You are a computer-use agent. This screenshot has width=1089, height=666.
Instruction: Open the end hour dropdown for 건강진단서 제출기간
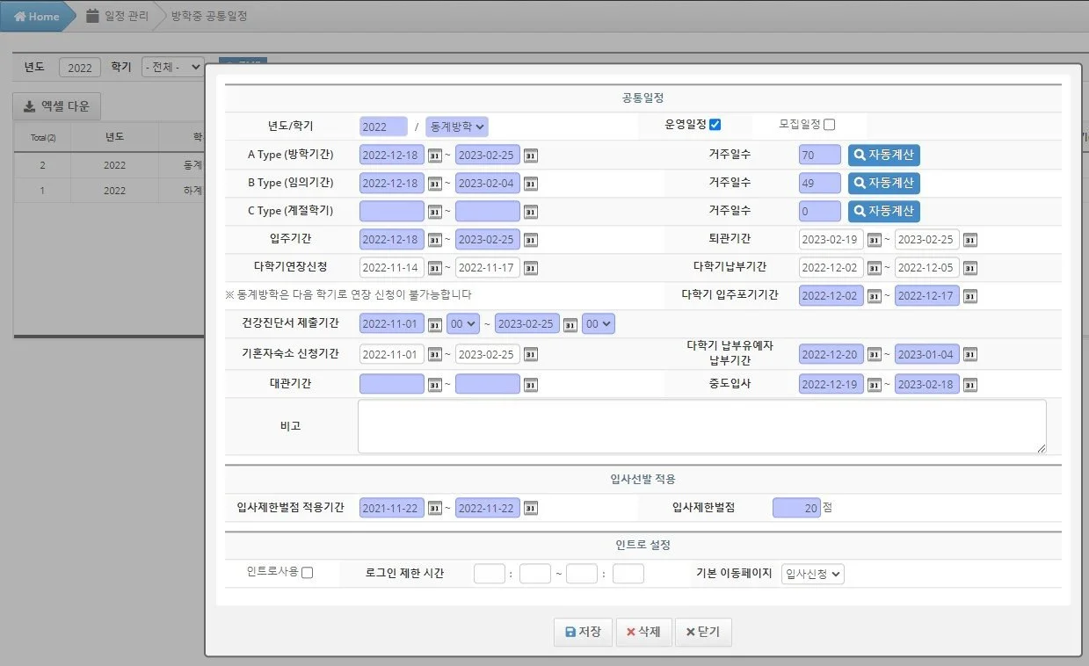(599, 324)
